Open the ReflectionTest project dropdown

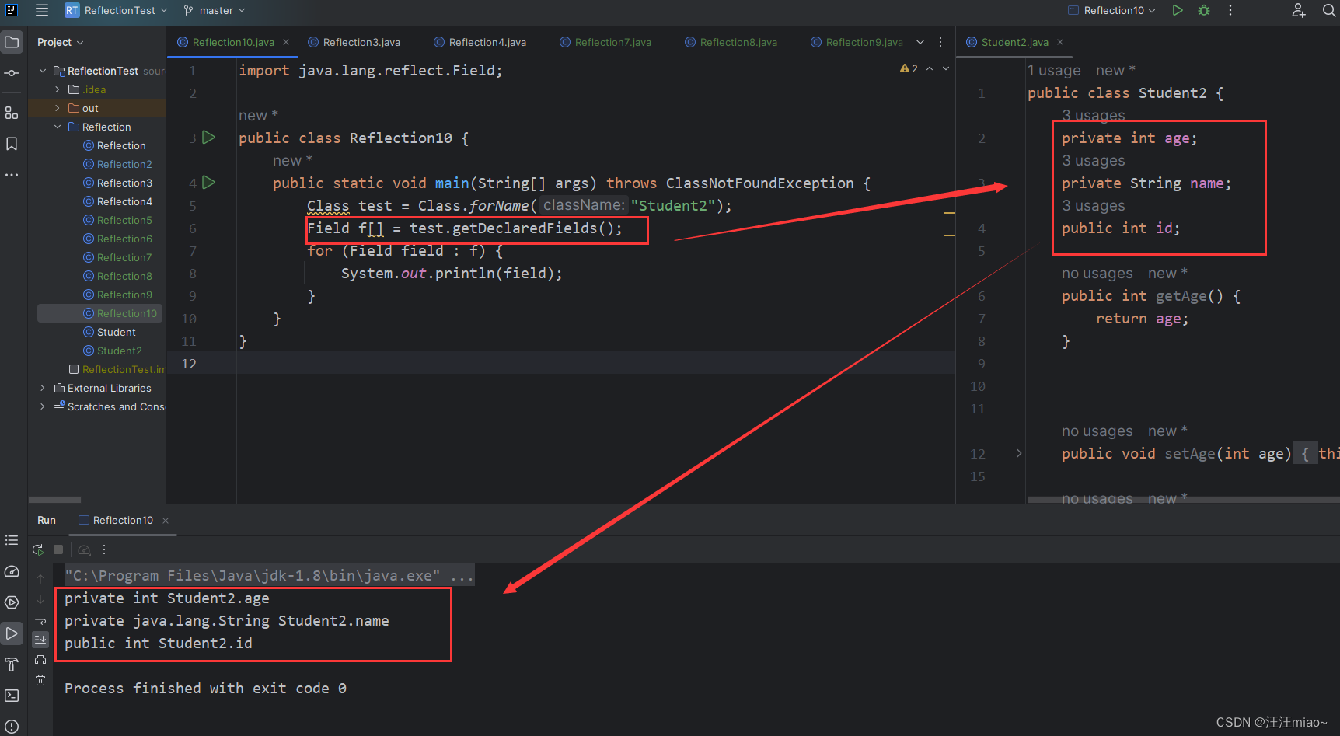coord(116,10)
